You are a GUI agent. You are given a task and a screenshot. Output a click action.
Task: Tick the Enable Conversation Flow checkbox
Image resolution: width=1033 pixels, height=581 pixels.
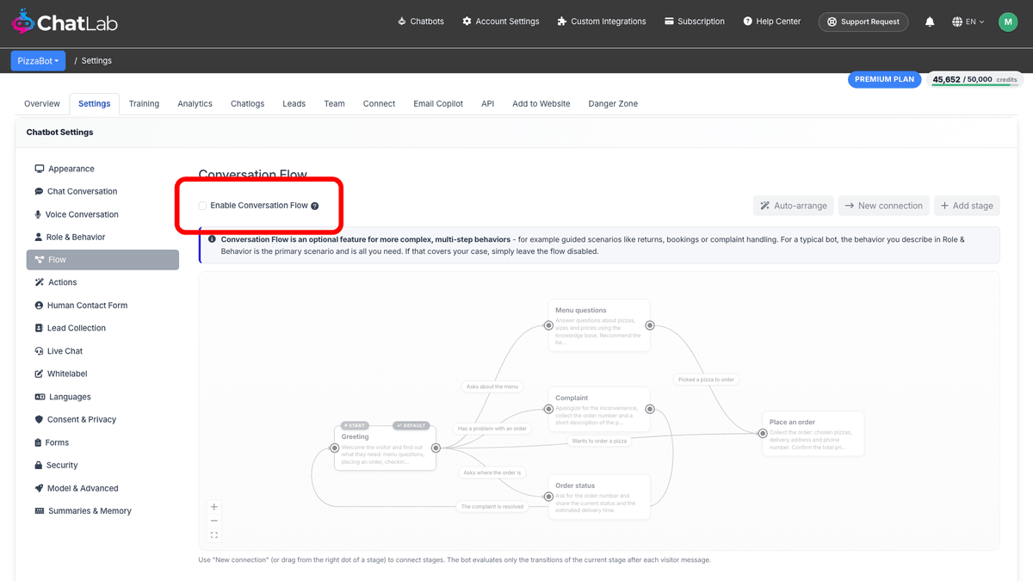click(202, 206)
